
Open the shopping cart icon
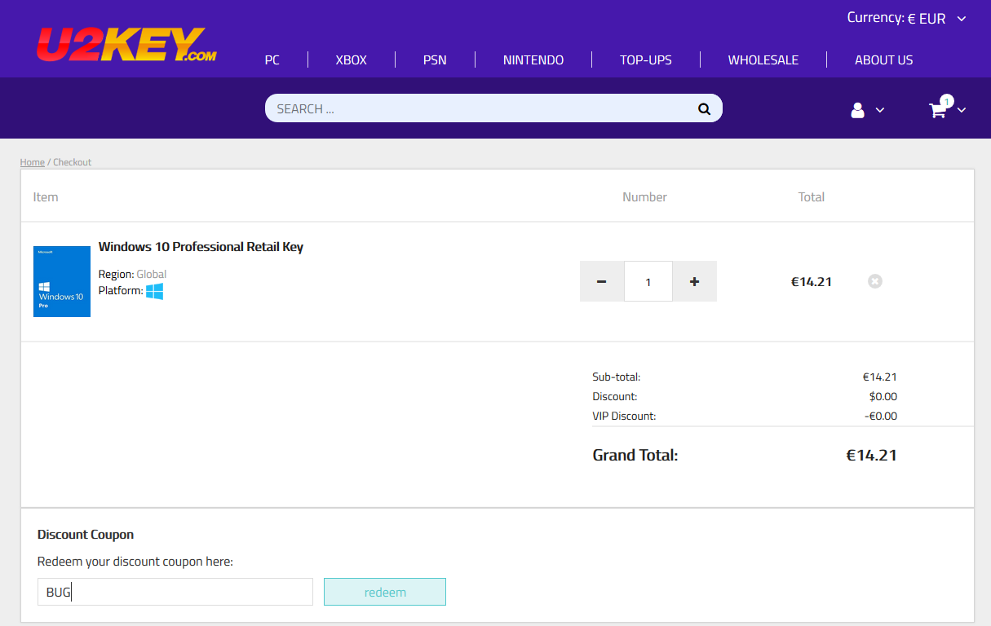click(x=938, y=110)
